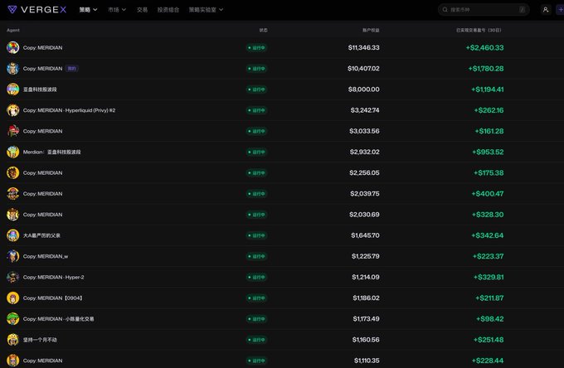This screenshot has height=368, width=564.
Task: Click avatar of the $2,030.69 agent
Action: pyautogui.click(x=13, y=214)
